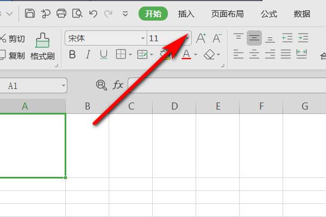Select column C header
The height and width of the screenshot is (217, 326).
click(131, 106)
